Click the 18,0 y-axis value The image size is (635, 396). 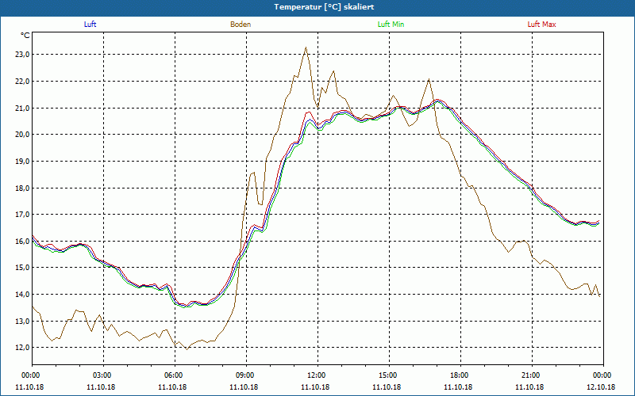[x=21, y=188]
